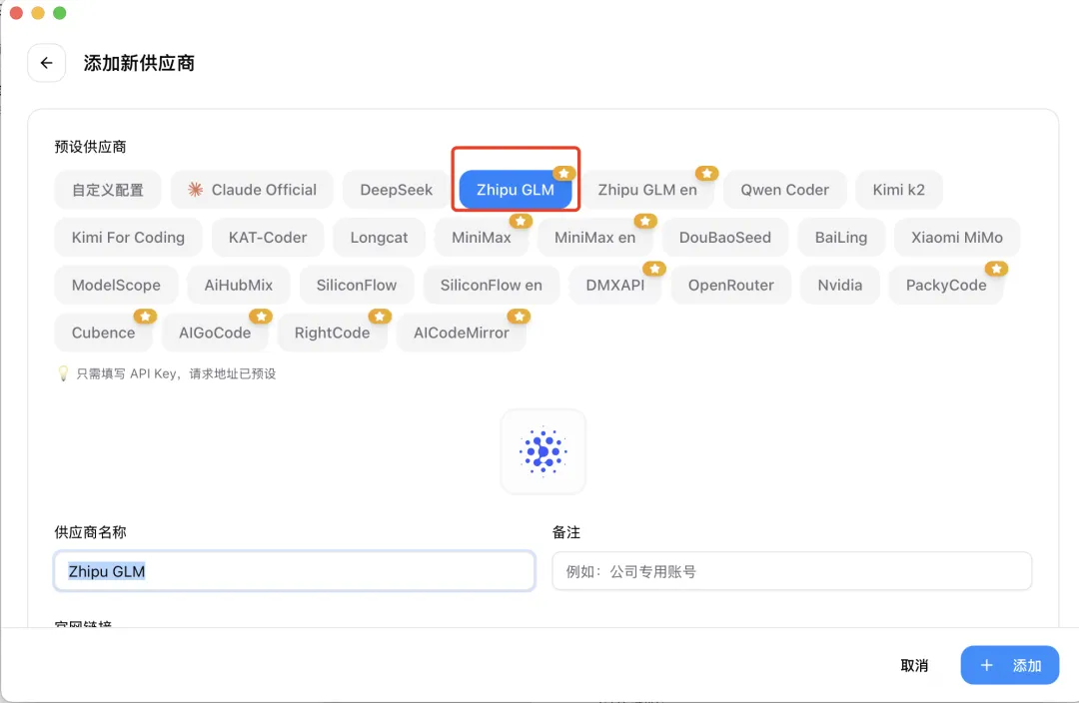Screen dimensions: 1079x703
Task: Click the star badge on Cubence
Action: pyautogui.click(x=145, y=317)
